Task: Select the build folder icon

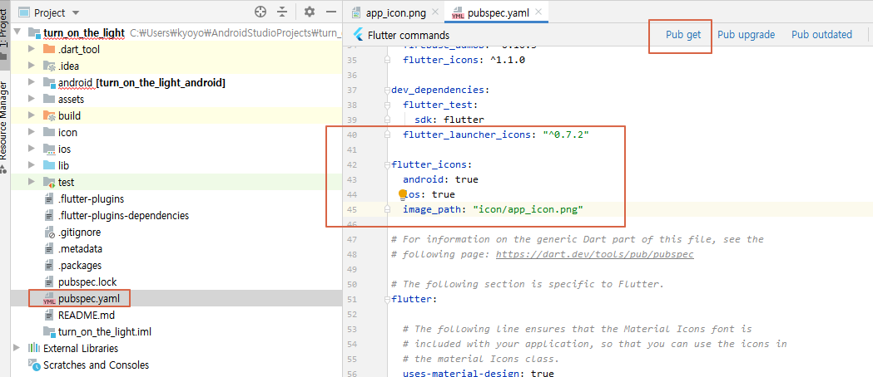Action: click(x=48, y=116)
